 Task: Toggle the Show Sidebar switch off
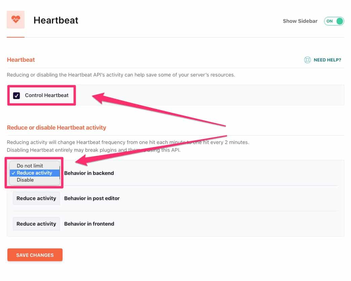(334, 21)
